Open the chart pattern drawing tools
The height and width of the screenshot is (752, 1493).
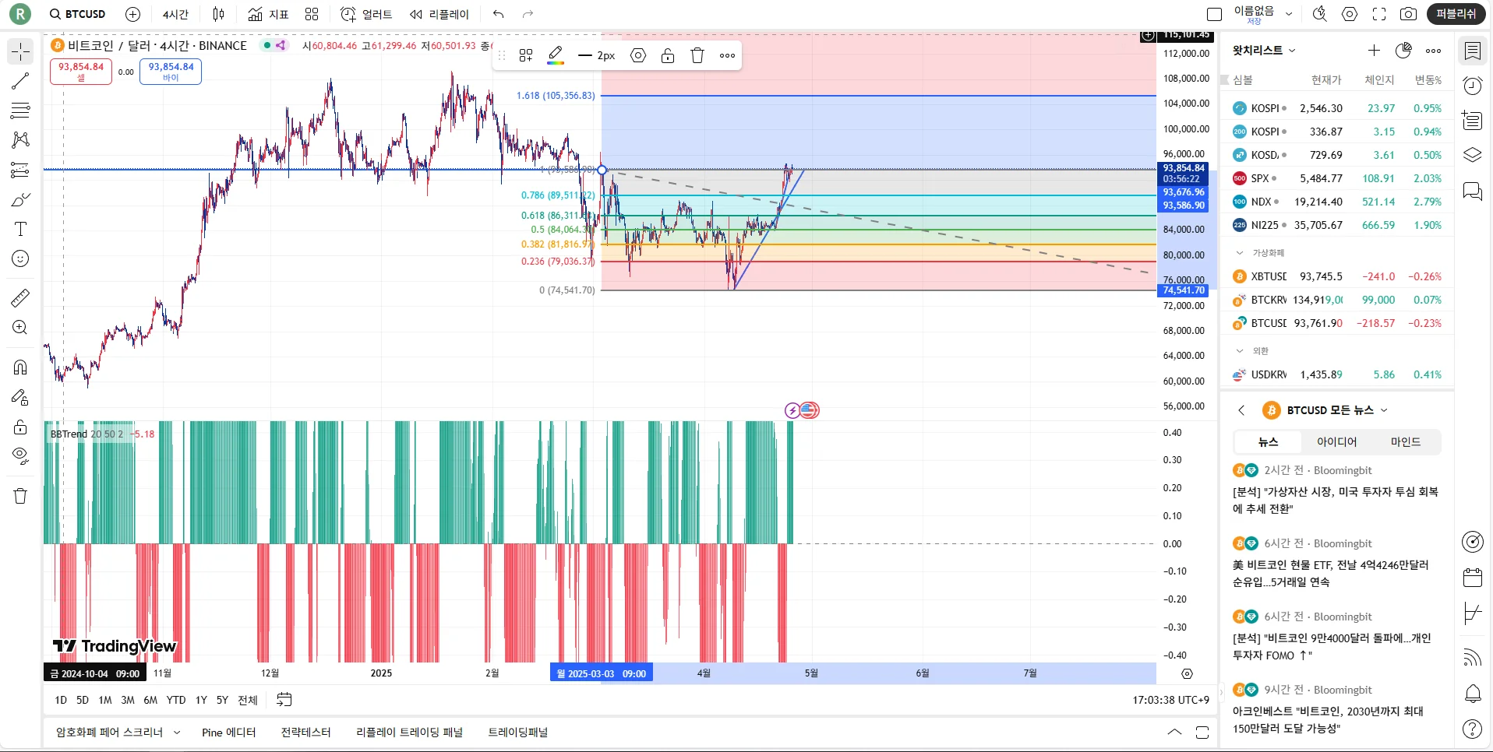point(20,140)
